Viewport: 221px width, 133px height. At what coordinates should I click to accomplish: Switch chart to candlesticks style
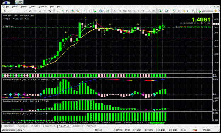tap(63, 11)
